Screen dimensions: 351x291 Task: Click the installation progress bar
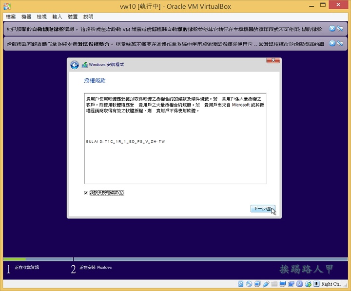(x=175, y=259)
